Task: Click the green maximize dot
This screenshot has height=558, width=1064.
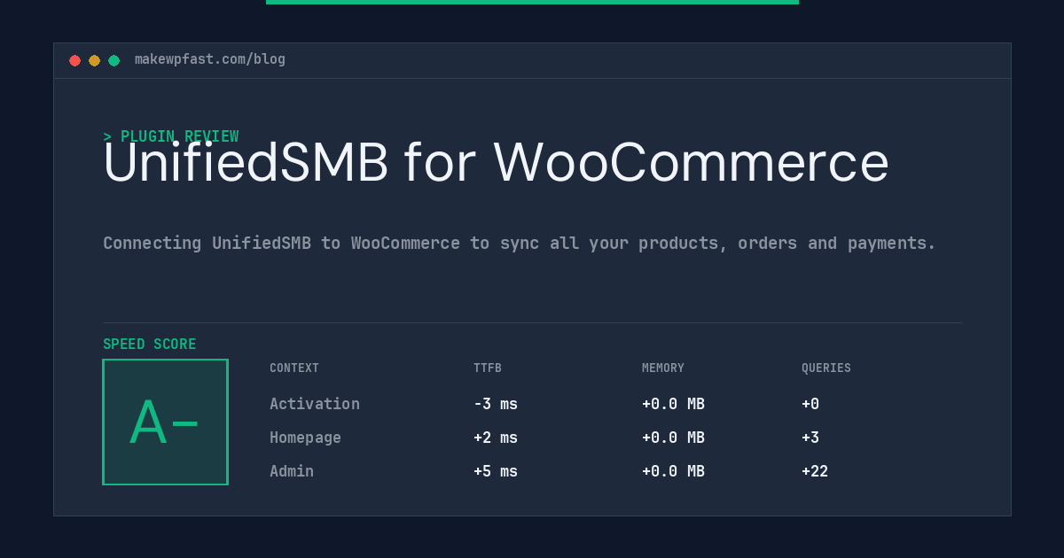Action: click(113, 60)
